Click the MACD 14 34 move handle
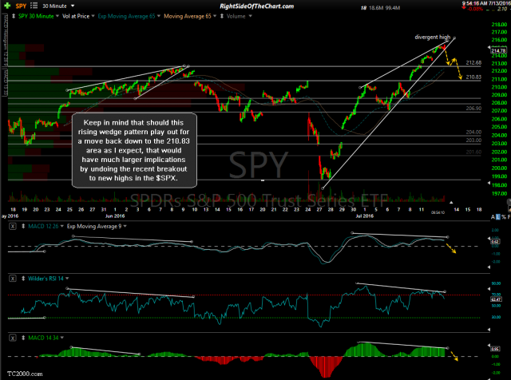Image resolution: width=511 pixels, height=380 pixels. click(23, 338)
